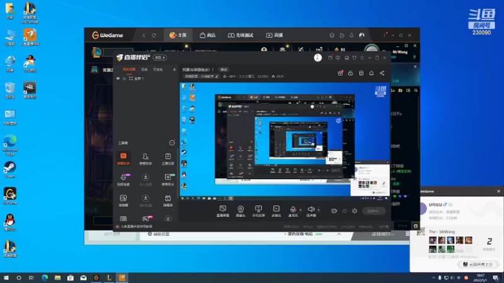Viewport: 504px width, 283px height.
Task: Open the Recycle Bin desktop icon
Action: coord(10,90)
